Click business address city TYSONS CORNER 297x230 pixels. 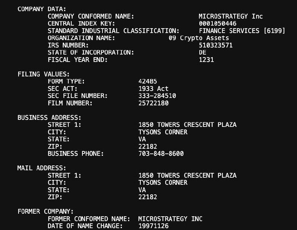pos(163,132)
